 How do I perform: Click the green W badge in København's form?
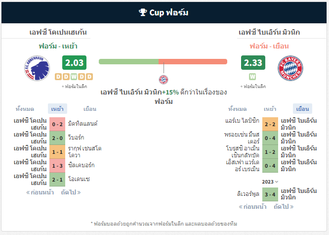74,77
